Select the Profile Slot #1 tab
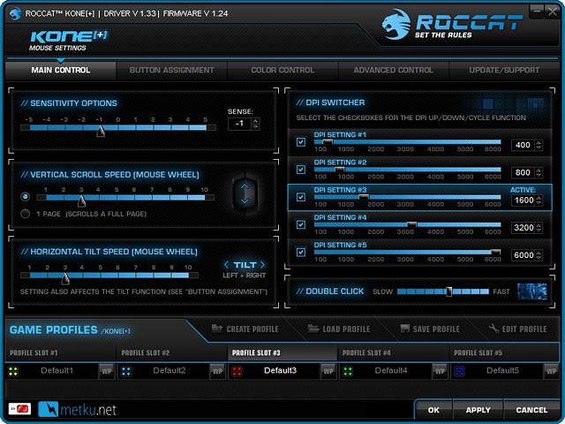 pos(60,352)
